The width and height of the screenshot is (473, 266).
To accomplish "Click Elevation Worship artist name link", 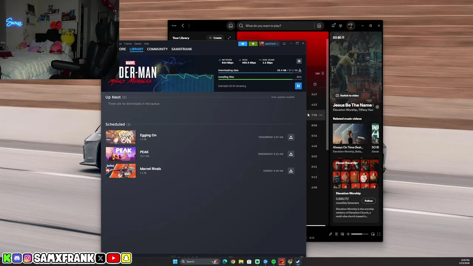I will tap(348, 193).
